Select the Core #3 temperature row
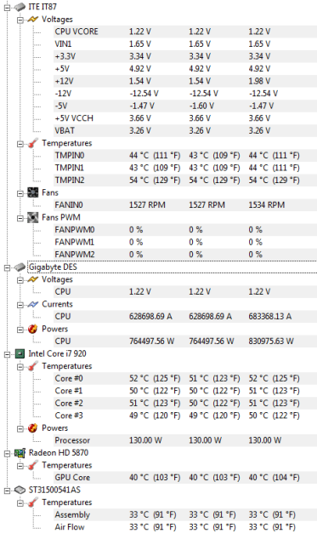Viewport: 317px width, 545px height. coord(185,416)
